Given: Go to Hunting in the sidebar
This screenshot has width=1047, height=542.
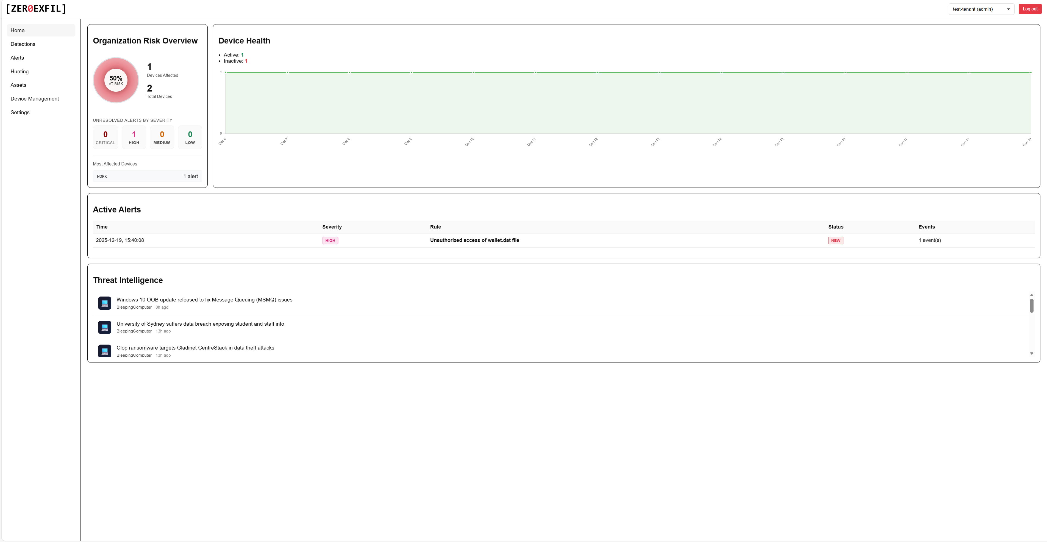Looking at the screenshot, I should tap(20, 71).
